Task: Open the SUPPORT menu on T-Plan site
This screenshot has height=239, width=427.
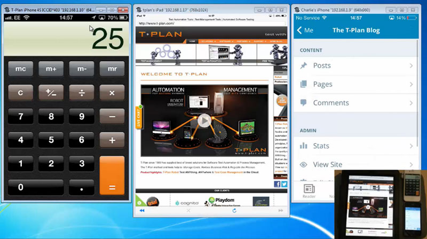Action: click(x=260, y=42)
